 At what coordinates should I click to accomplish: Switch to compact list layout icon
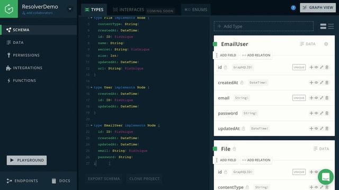click(x=331, y=26)
